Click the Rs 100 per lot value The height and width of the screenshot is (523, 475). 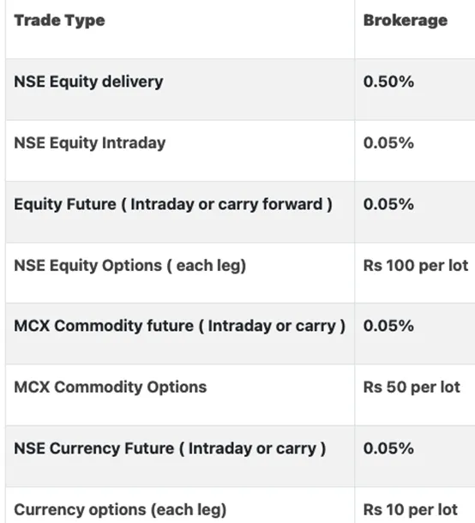[x=416, y=266]
